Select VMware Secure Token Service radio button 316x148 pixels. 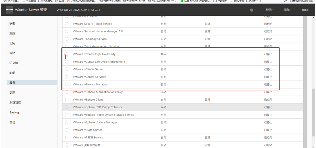[66, 24]
